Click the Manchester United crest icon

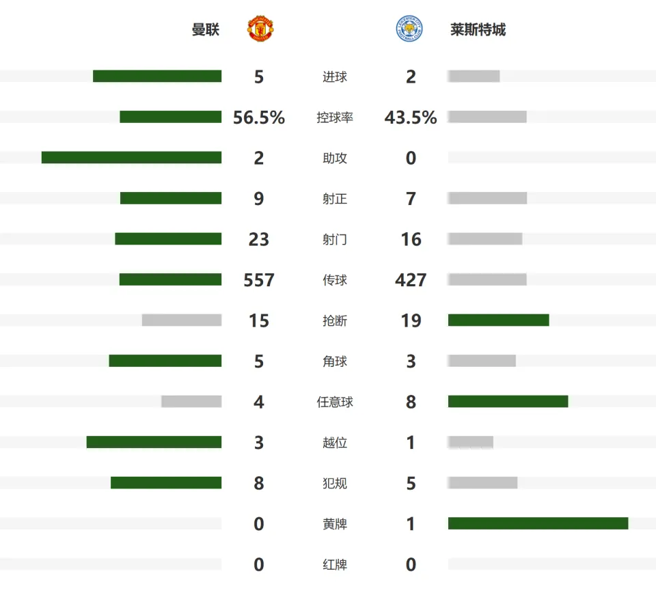pyautogui.click(x=260, y=29)
